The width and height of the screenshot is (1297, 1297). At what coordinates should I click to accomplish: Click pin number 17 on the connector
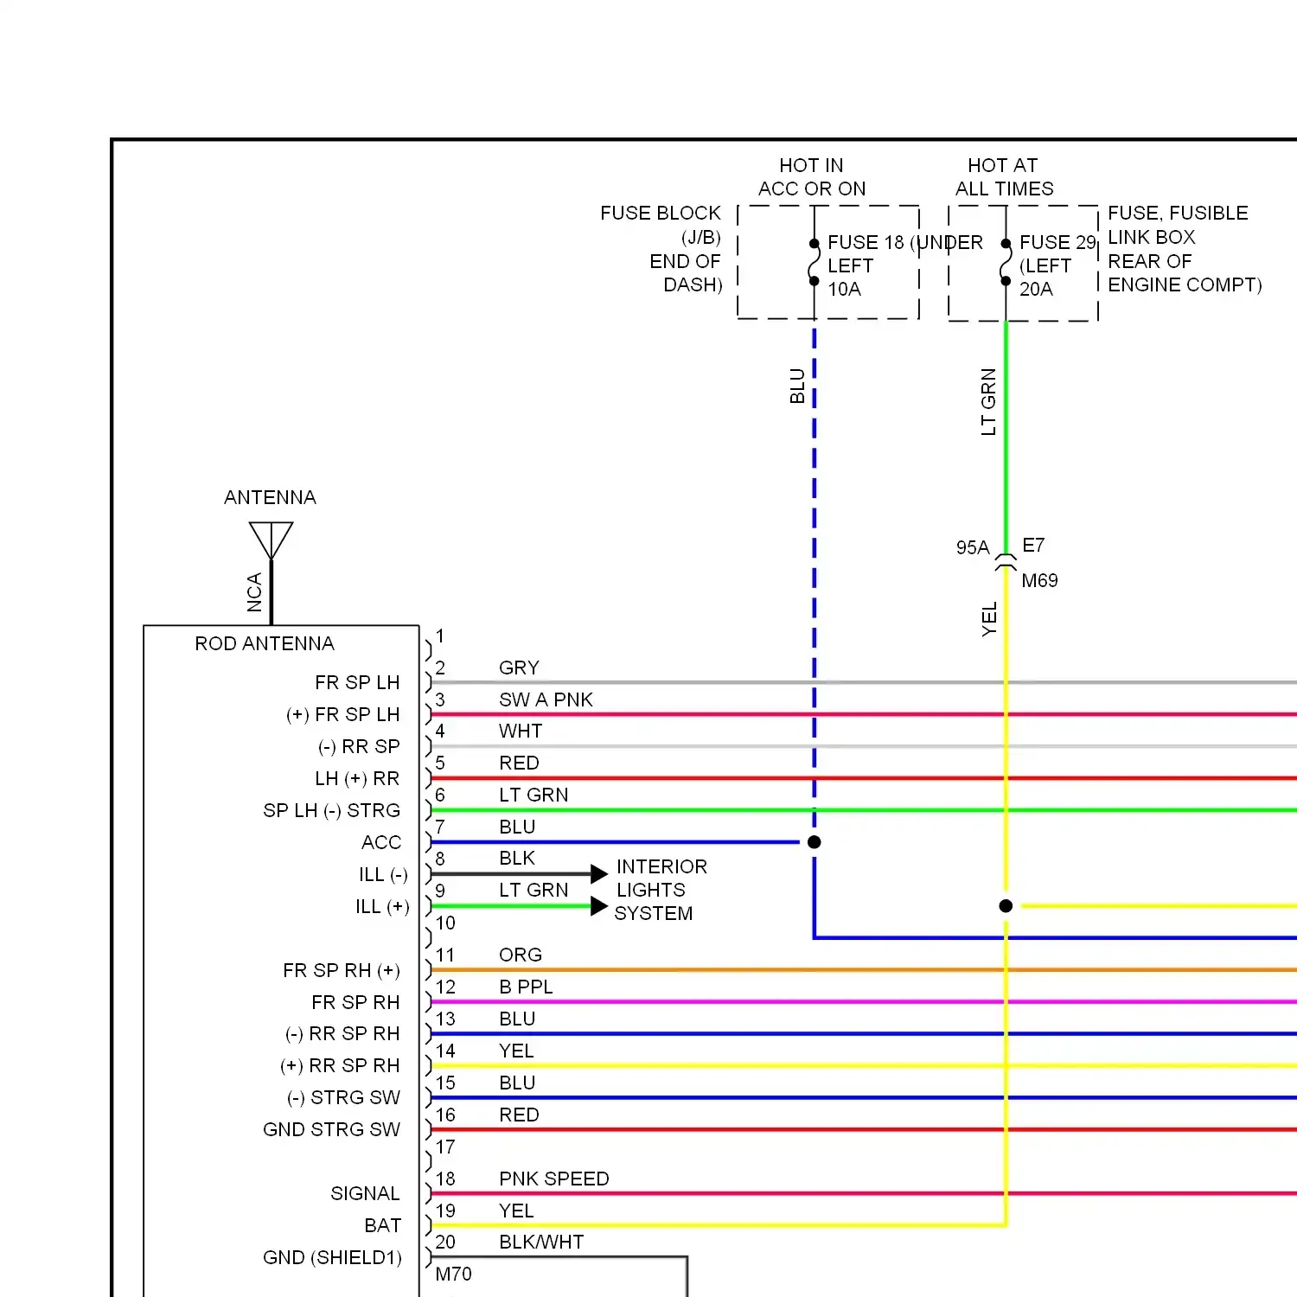click(x=445, y=1147)
